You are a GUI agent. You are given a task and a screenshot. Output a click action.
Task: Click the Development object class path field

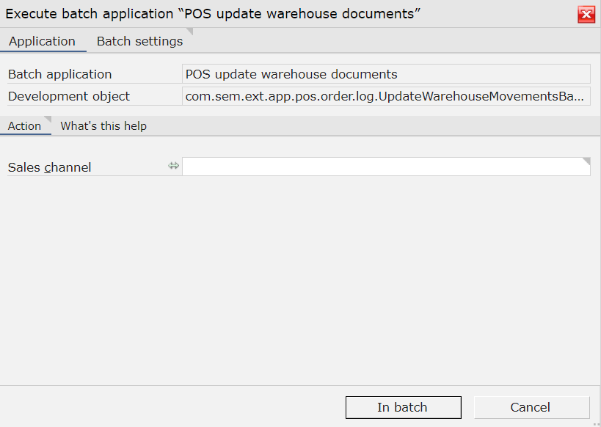pos(386,96)
